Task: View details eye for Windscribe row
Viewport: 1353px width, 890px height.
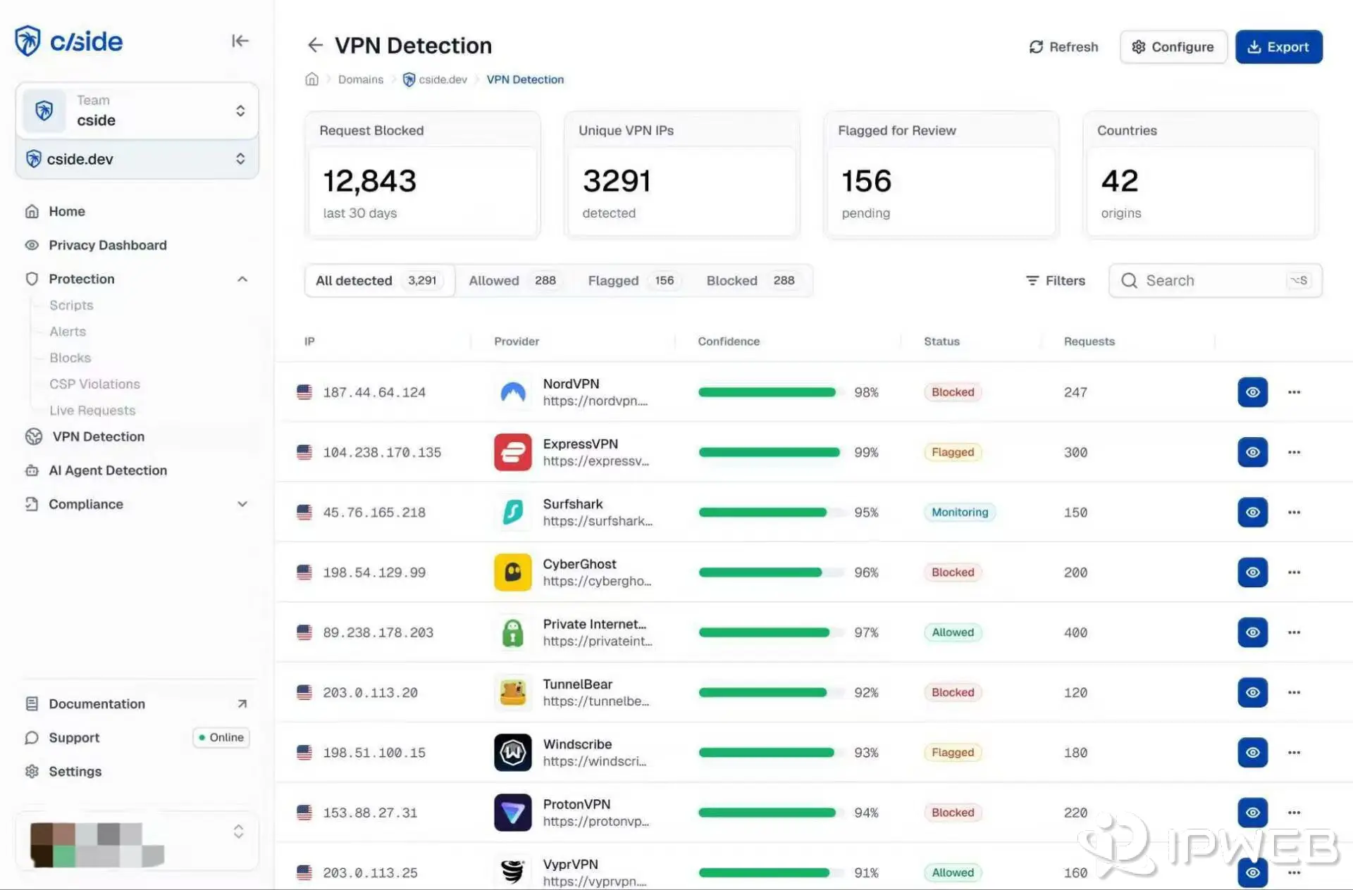Action: point(1252,752)
